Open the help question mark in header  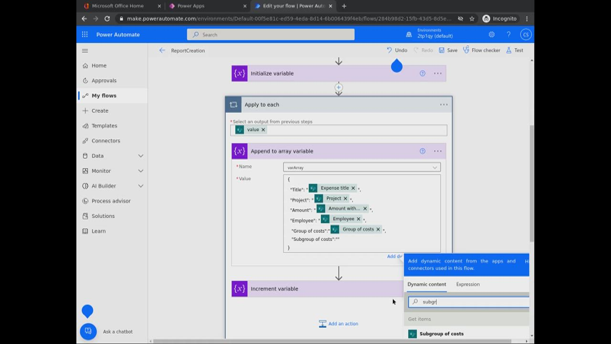(x=508, y=34)
